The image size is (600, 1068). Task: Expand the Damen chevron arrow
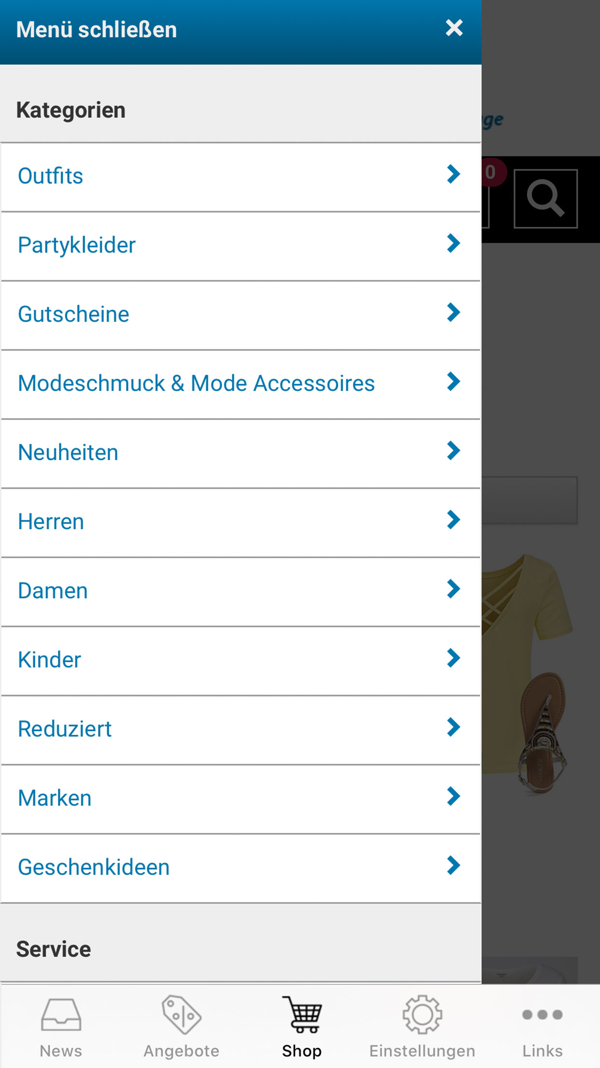pos(453,589)
